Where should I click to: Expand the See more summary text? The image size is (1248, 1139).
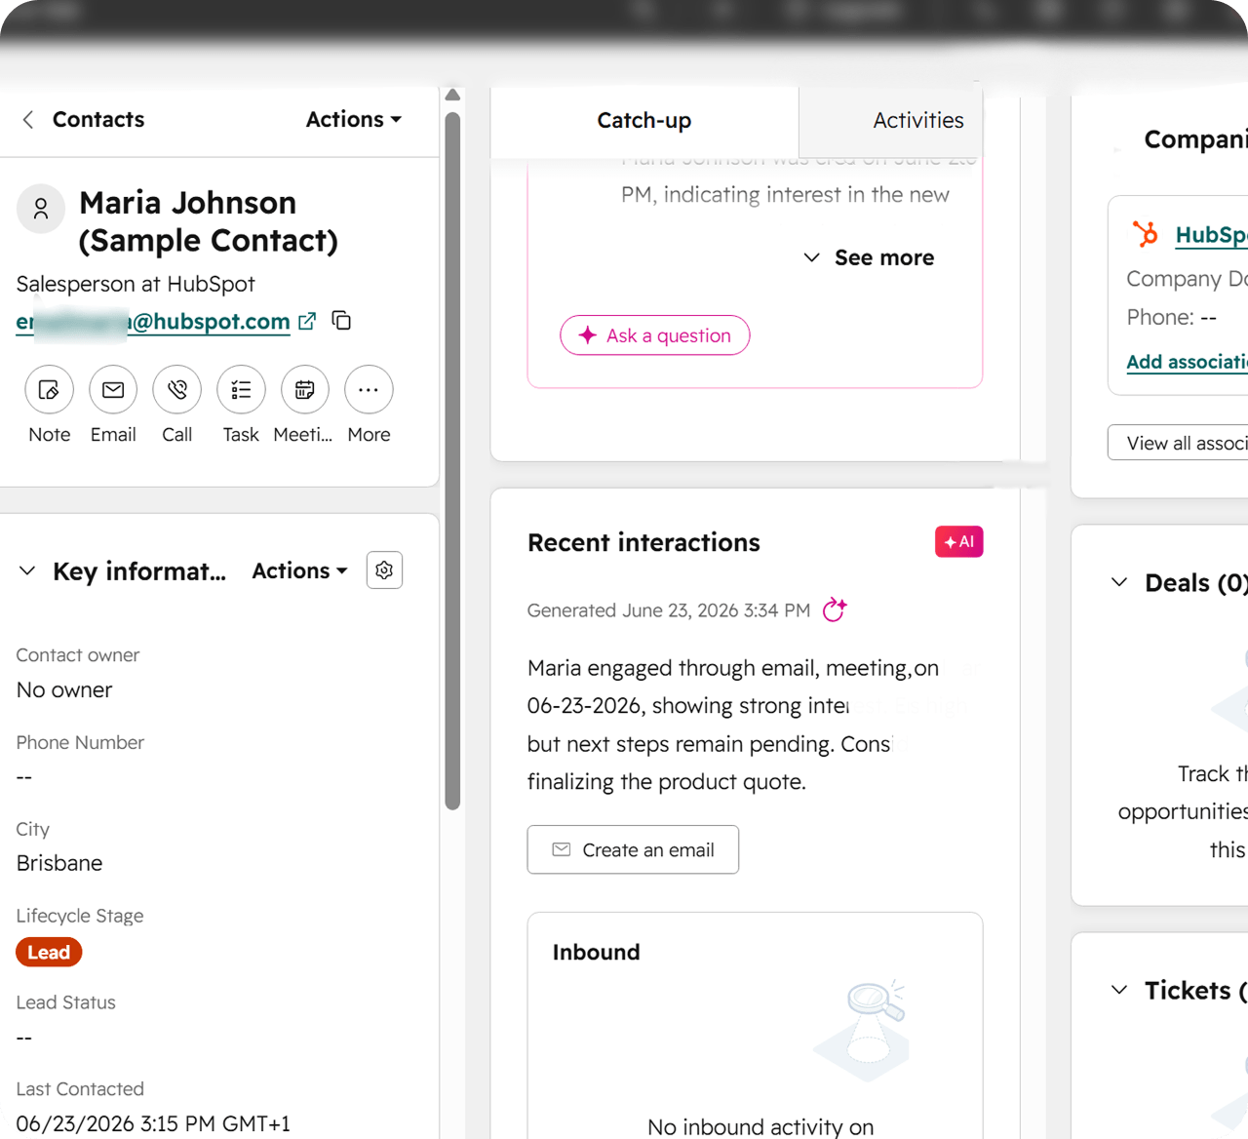pyautogui.click(x=869, y=257)
